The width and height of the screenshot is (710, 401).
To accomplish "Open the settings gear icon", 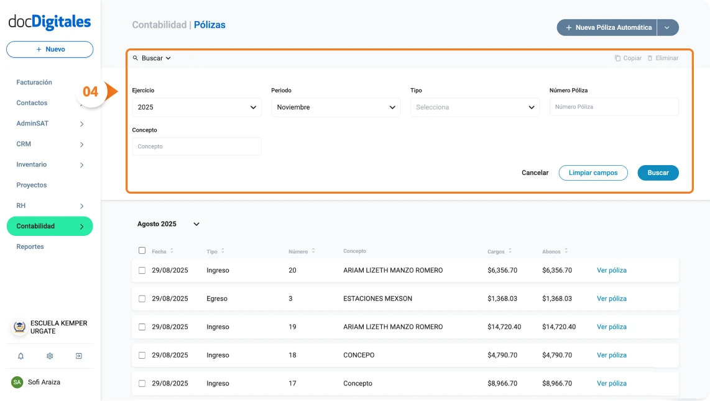I will 50,356.
